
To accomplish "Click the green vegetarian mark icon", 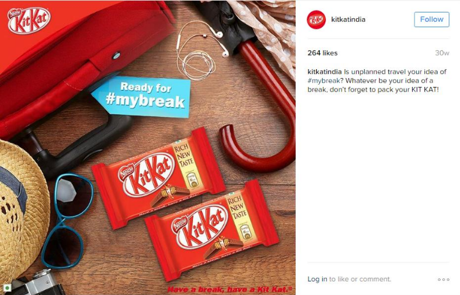I will [x=7, y=288].
